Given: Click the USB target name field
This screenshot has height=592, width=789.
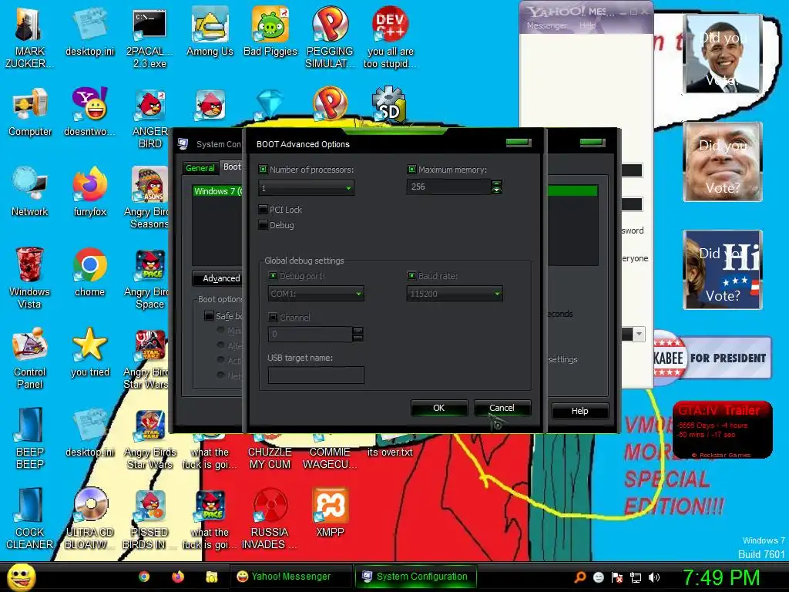Looking at the screenshot, I should 316,375.
